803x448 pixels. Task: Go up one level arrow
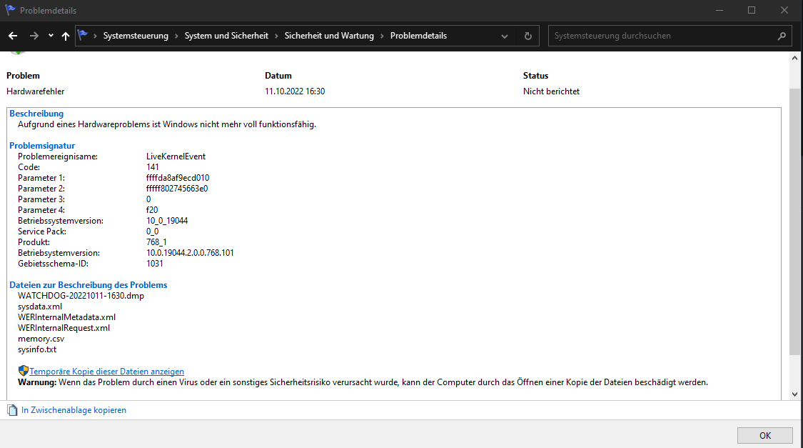pyautogui.click(x=66, y=36)
